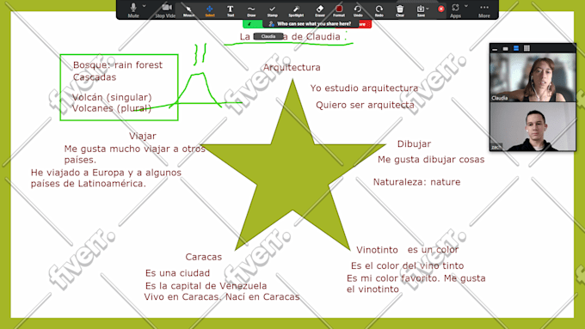
Task: Click 'Es una ciudad' text
Action: 177,273
